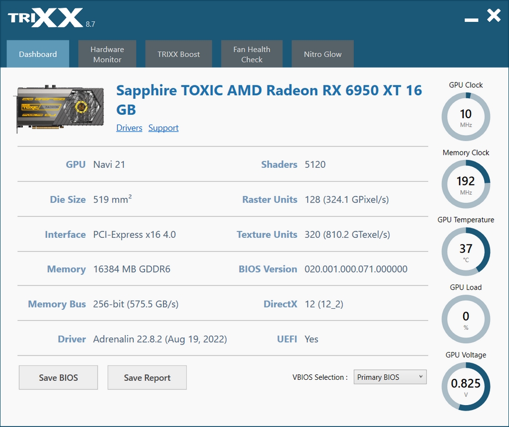The image size is (509, 427).
Task: Open the Hardware Monitor tab
Action: [107, 54]
